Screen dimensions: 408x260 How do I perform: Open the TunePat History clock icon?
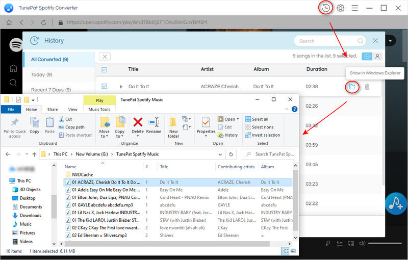[325, 8]
